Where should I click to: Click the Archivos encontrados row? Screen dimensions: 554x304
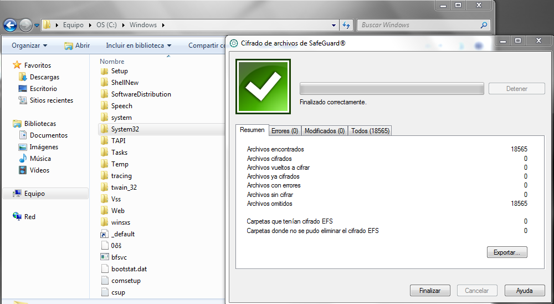387,149
